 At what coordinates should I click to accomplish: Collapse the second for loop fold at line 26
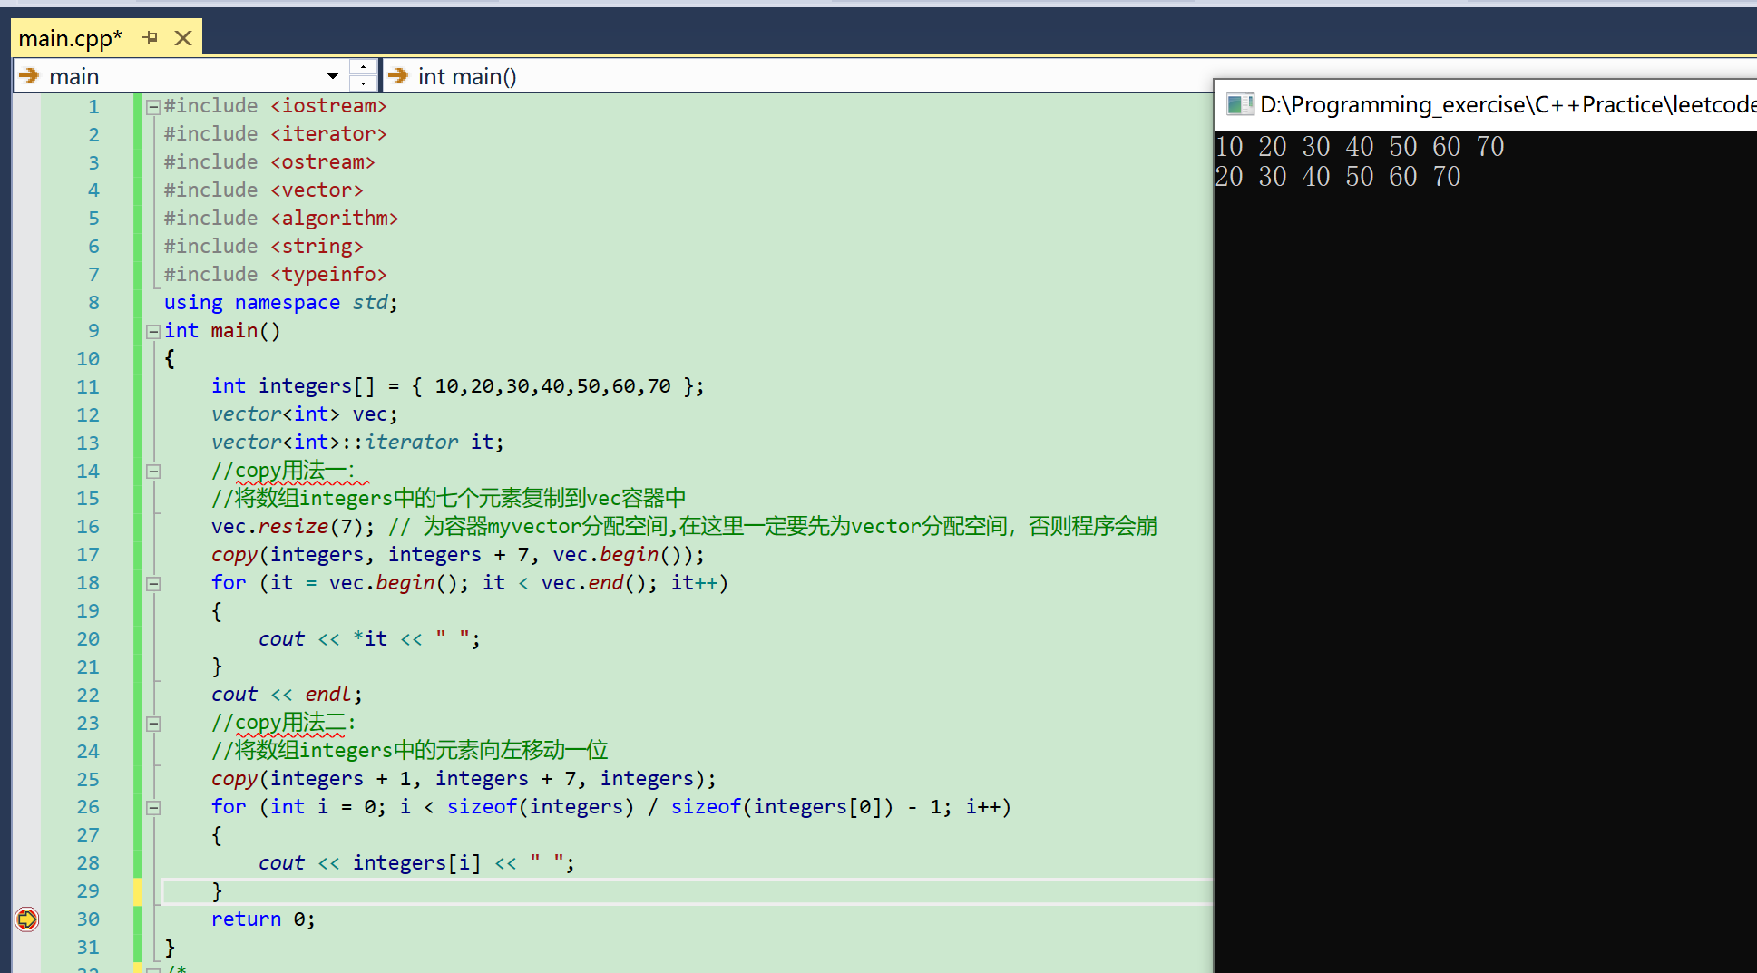[152, 806]
